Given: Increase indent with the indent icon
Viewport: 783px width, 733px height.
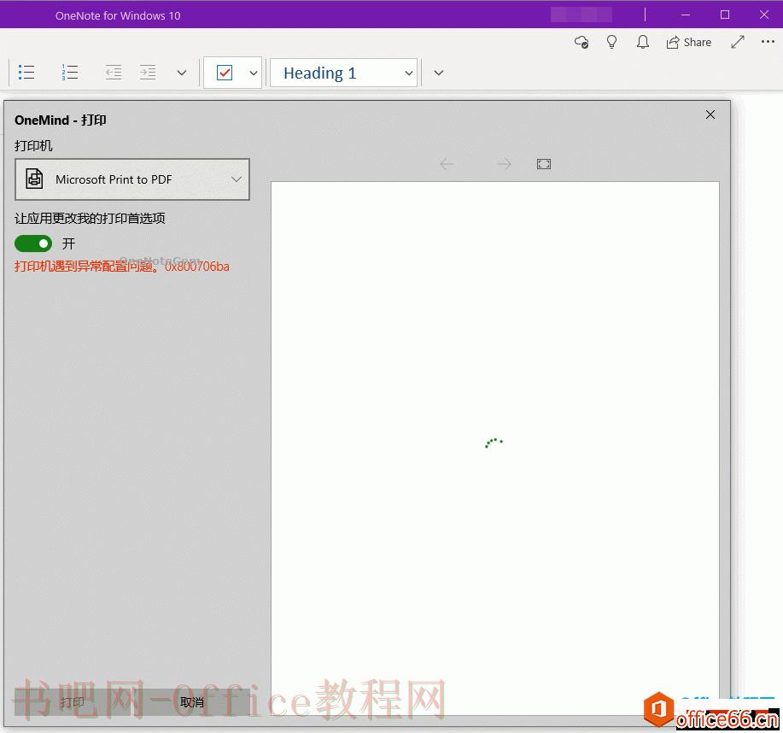Looking at the screenshot, I should point(148,73).
